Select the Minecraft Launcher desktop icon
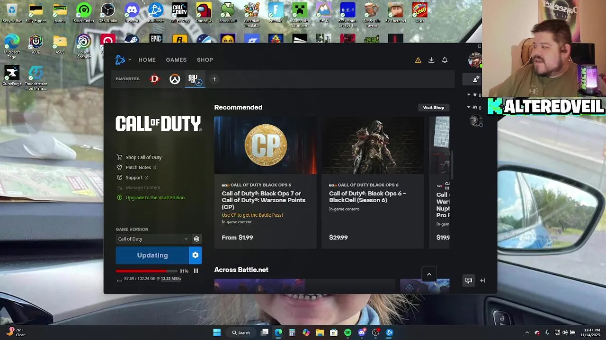The image size is (606, 340). point(300,15)
